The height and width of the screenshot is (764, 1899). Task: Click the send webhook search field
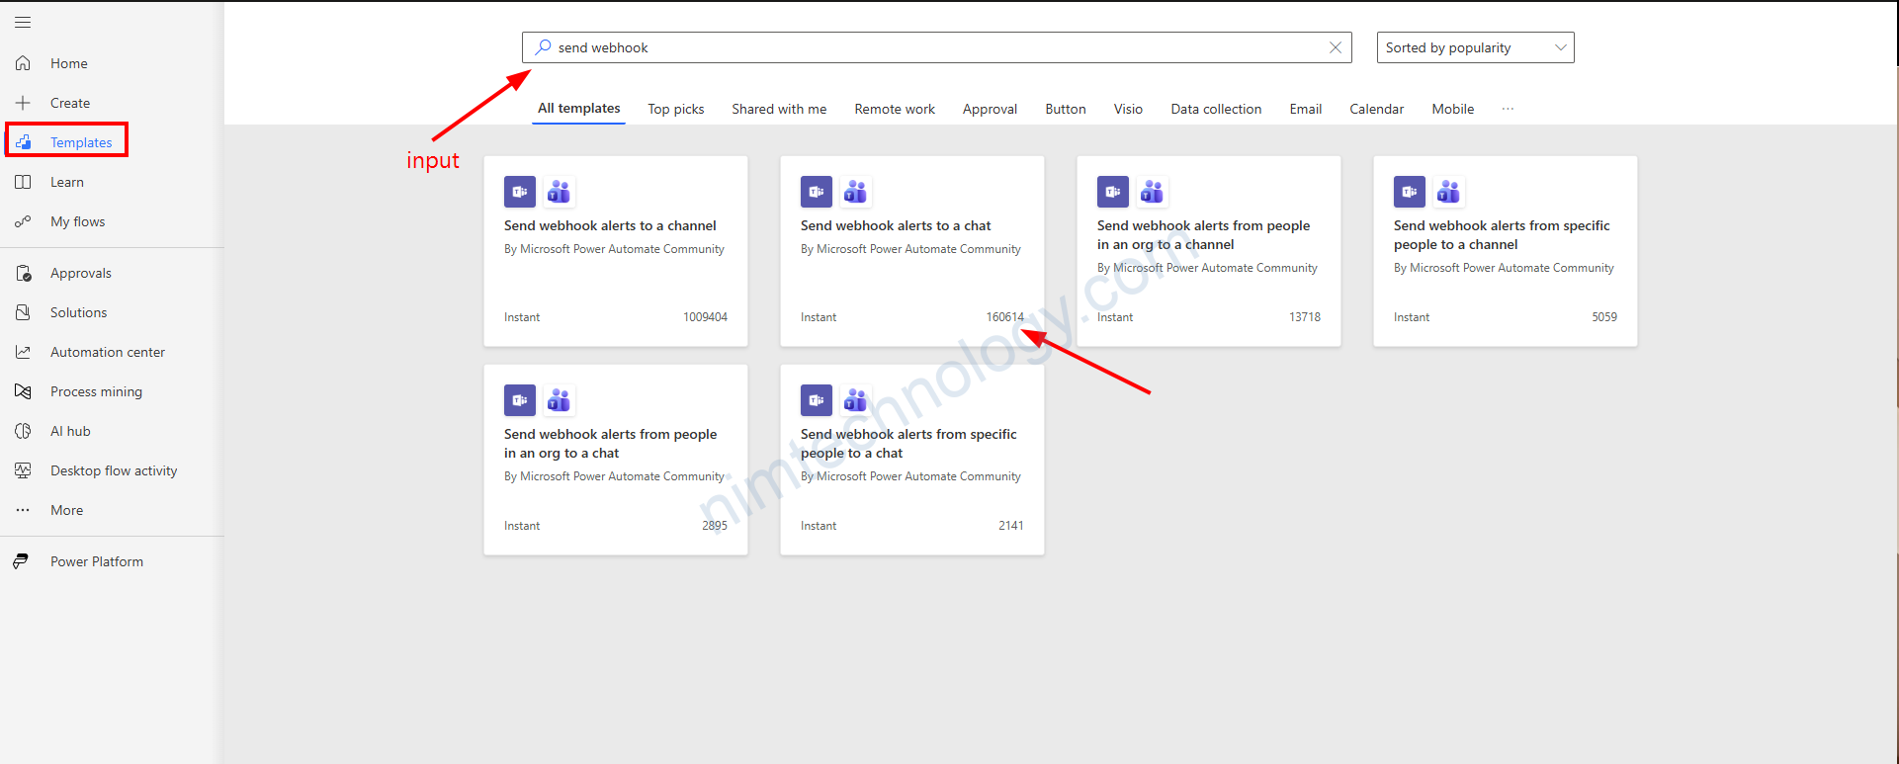click(x=929, y=47)
